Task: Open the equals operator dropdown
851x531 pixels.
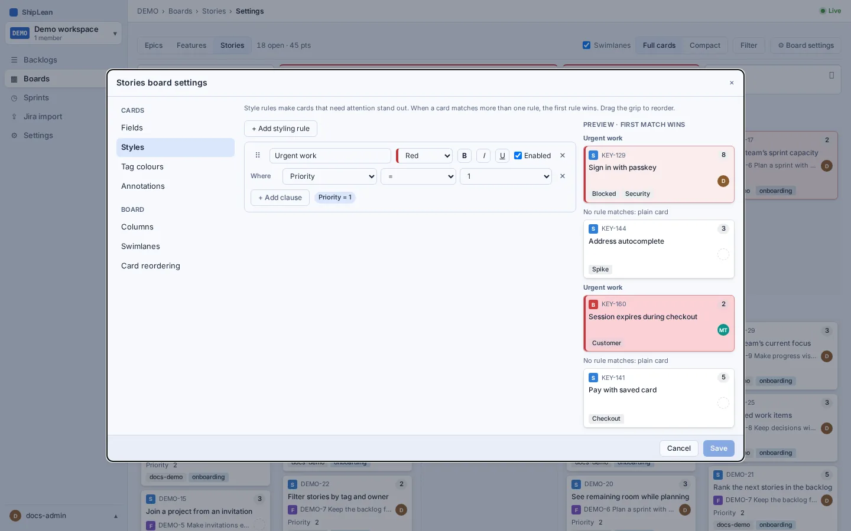Action: pos(418,176)
